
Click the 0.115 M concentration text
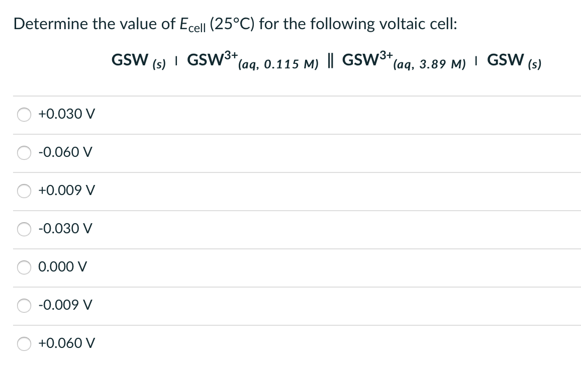284,65
